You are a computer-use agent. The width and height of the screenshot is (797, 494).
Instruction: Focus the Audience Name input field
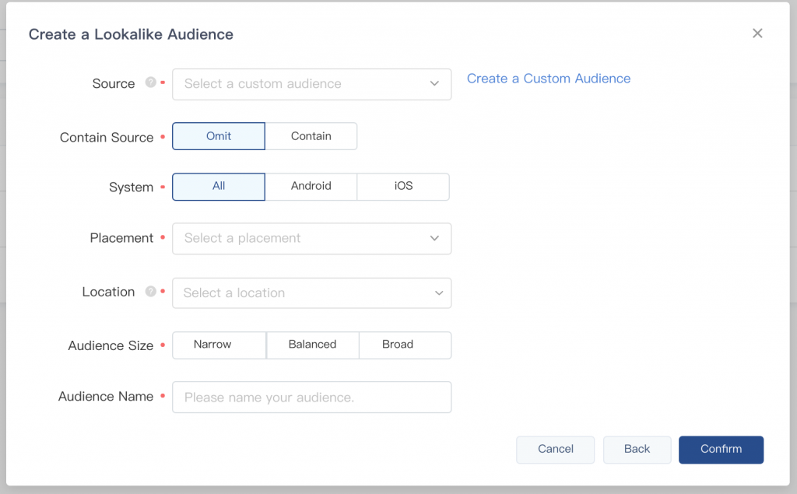(311, 397)
